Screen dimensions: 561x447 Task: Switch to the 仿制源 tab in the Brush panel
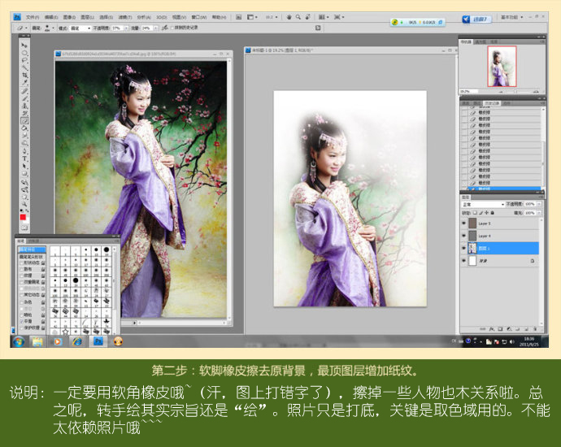tap(33, 241)
